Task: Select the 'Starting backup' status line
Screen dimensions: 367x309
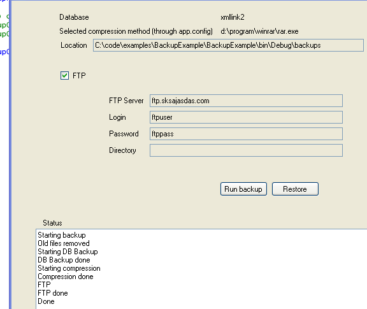Action: pos(62,235)
